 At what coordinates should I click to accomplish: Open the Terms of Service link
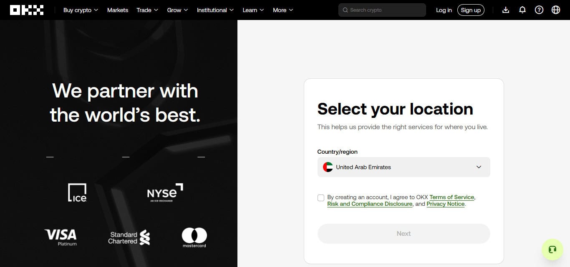coord(451,197)
